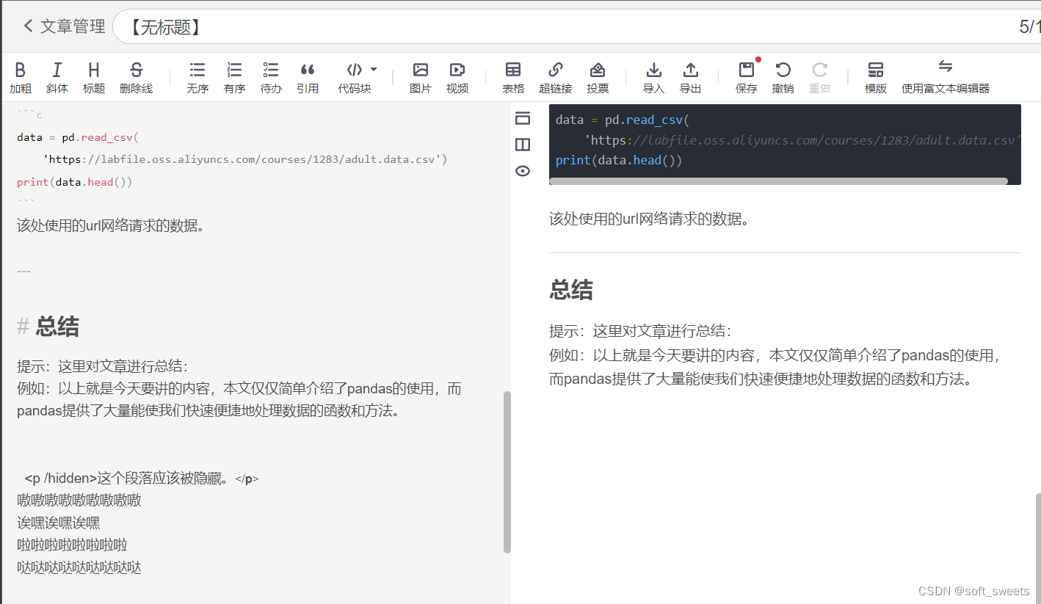Insert ordered list with 有序
1041x604 pixels.
click(234, 78)
